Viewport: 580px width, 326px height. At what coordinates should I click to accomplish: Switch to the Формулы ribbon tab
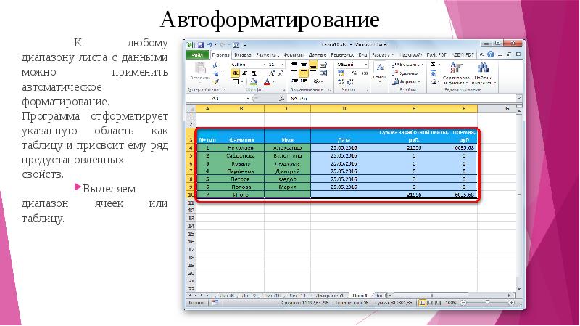tap(293, 54)
